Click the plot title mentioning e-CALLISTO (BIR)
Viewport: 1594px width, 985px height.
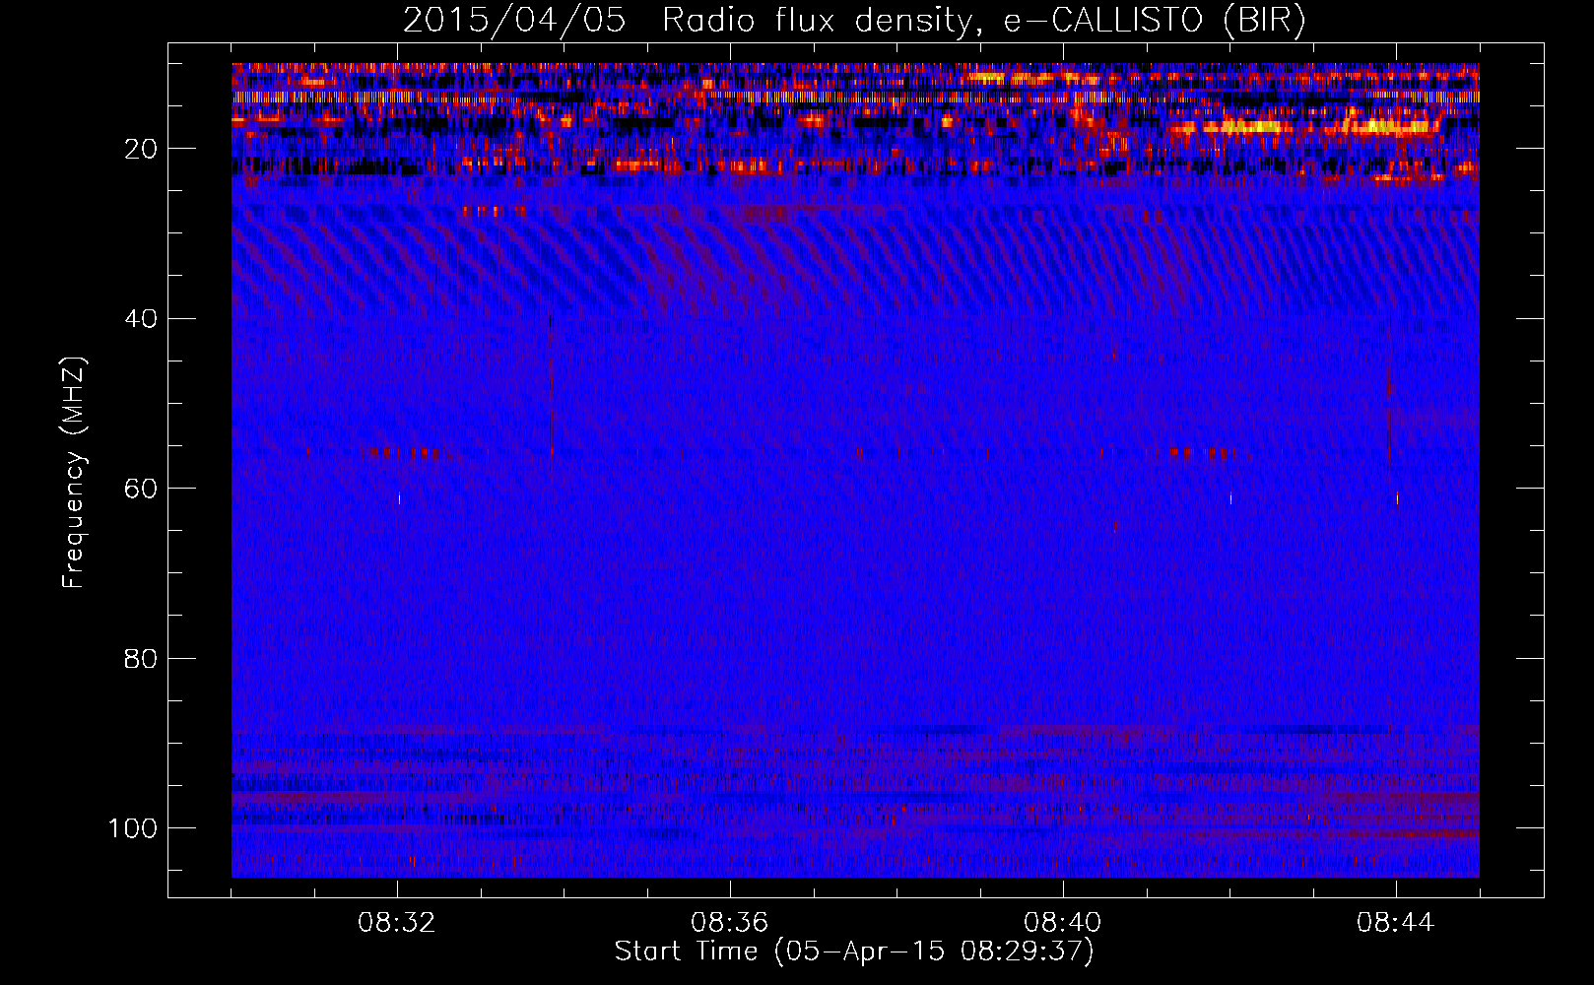[x=854, y=21]
